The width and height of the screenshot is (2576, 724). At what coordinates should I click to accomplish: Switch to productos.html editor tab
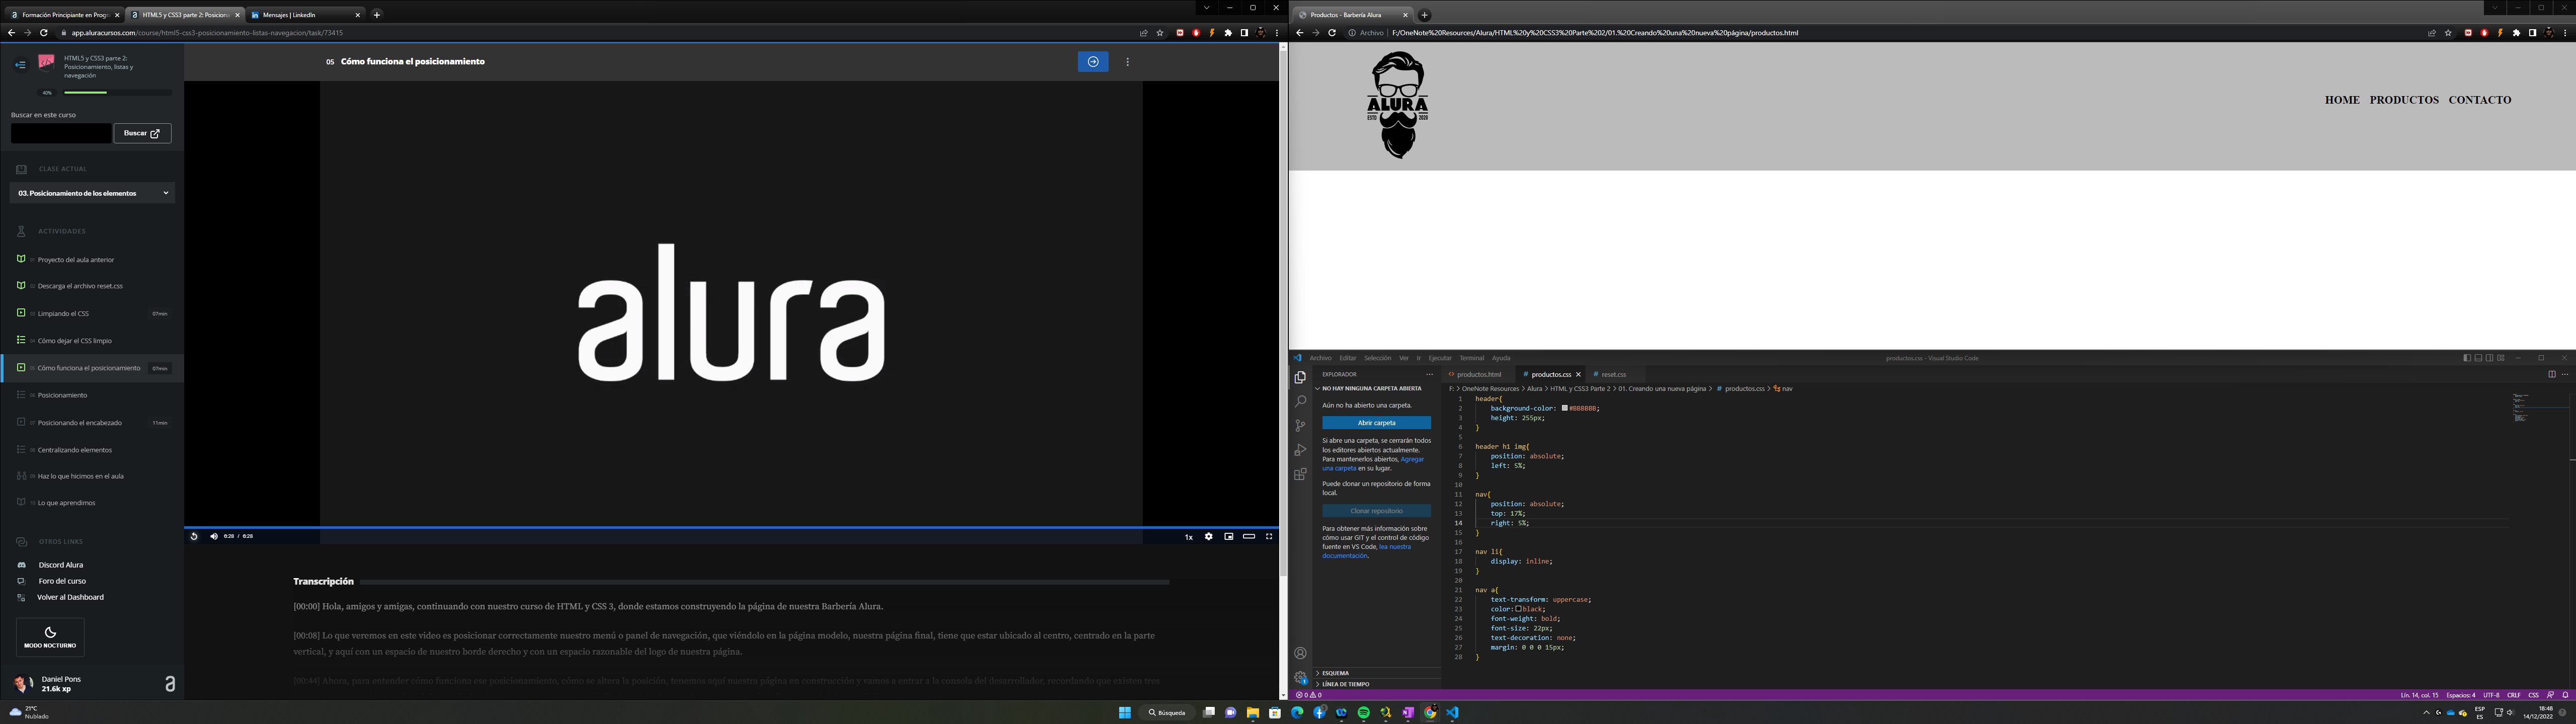[x=1478, y=374]
